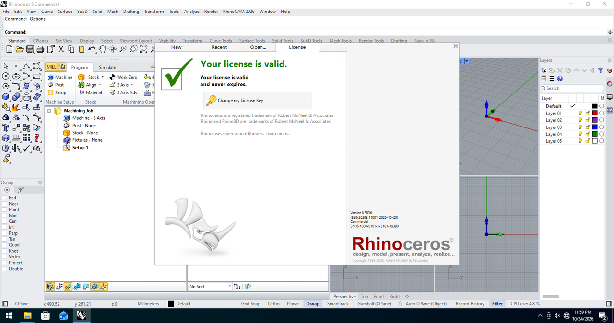This screenshot has height=323, width=614.
Task: Change Layer 04 green color swatch
Action: (x=595, y=134)
